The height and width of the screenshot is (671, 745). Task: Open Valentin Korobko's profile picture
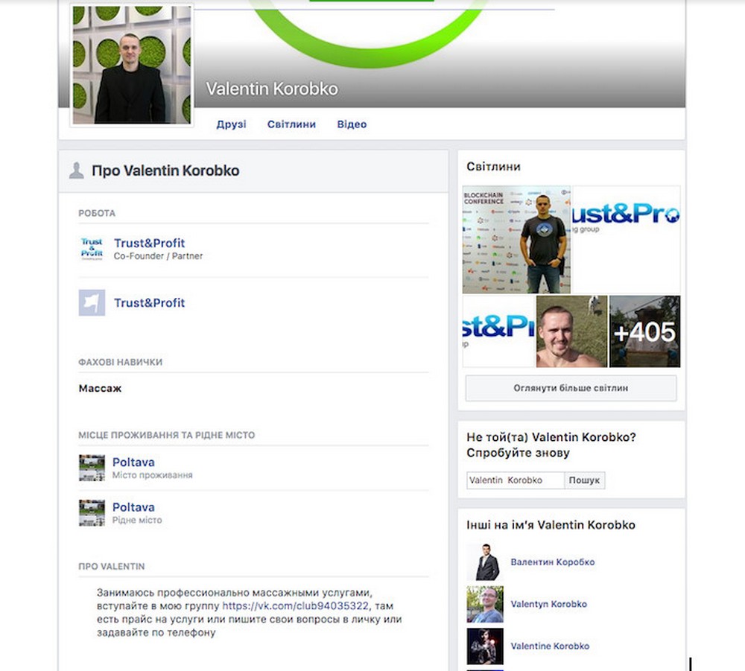tap(132, 65)
